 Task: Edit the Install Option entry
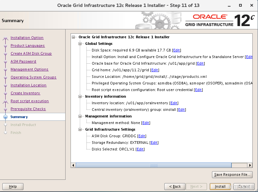click(x=249, y=57)
